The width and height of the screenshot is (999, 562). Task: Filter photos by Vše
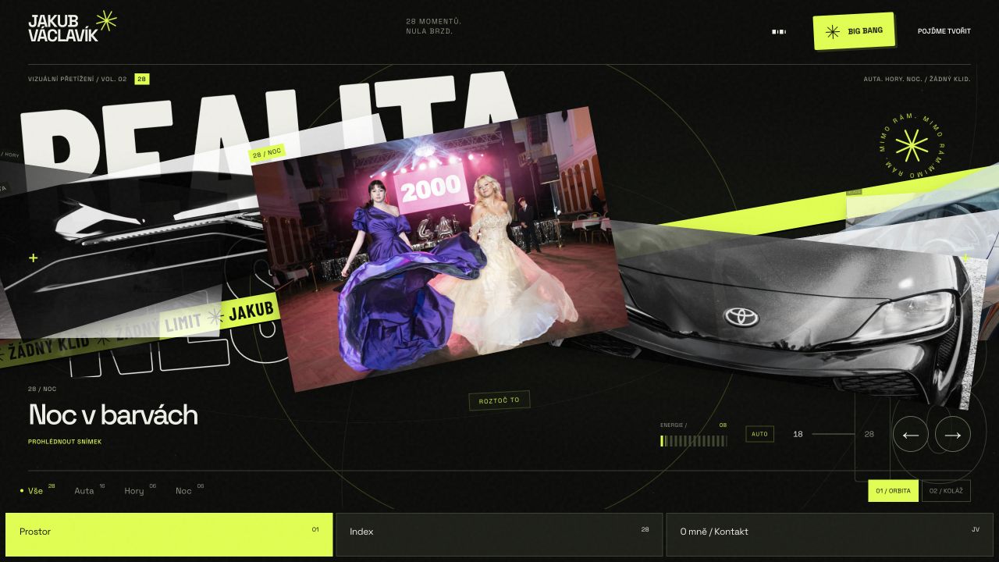pyautogui.click(x=37, y=490)
